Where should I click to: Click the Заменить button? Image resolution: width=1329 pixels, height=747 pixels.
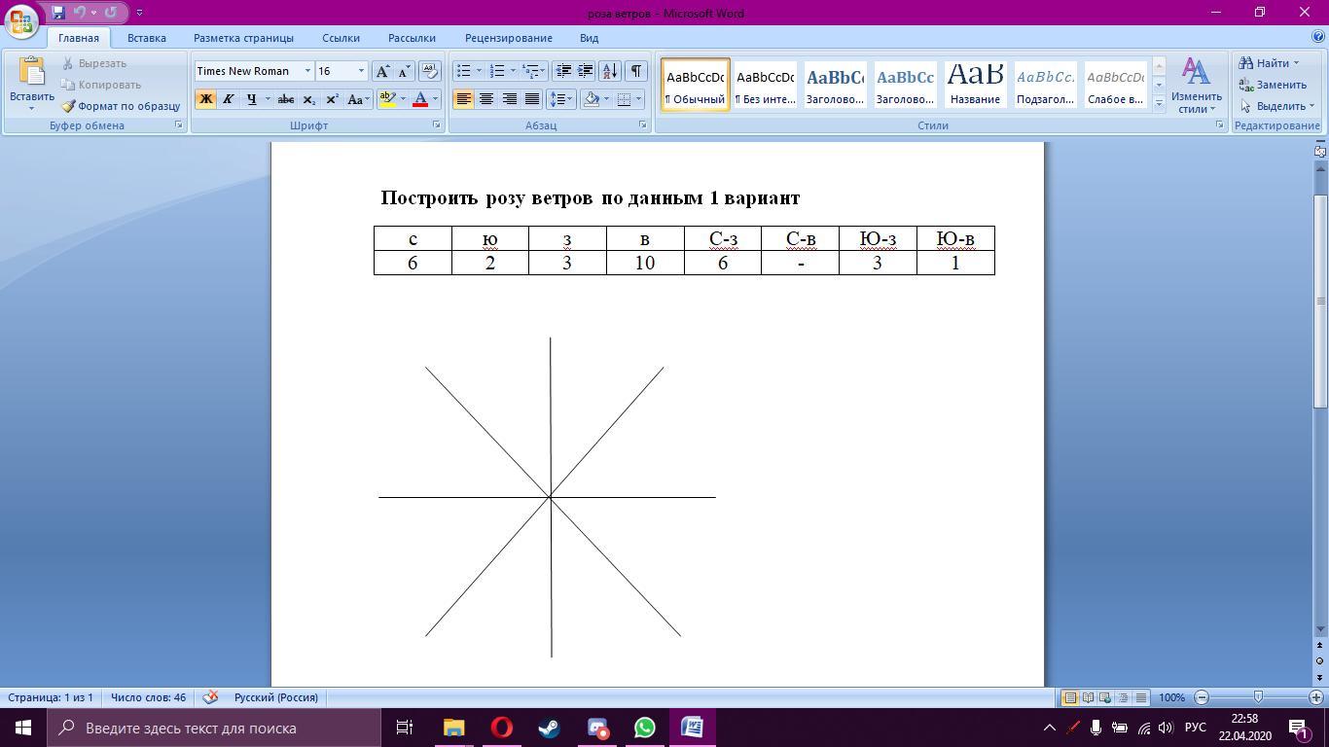[1273, 85]
